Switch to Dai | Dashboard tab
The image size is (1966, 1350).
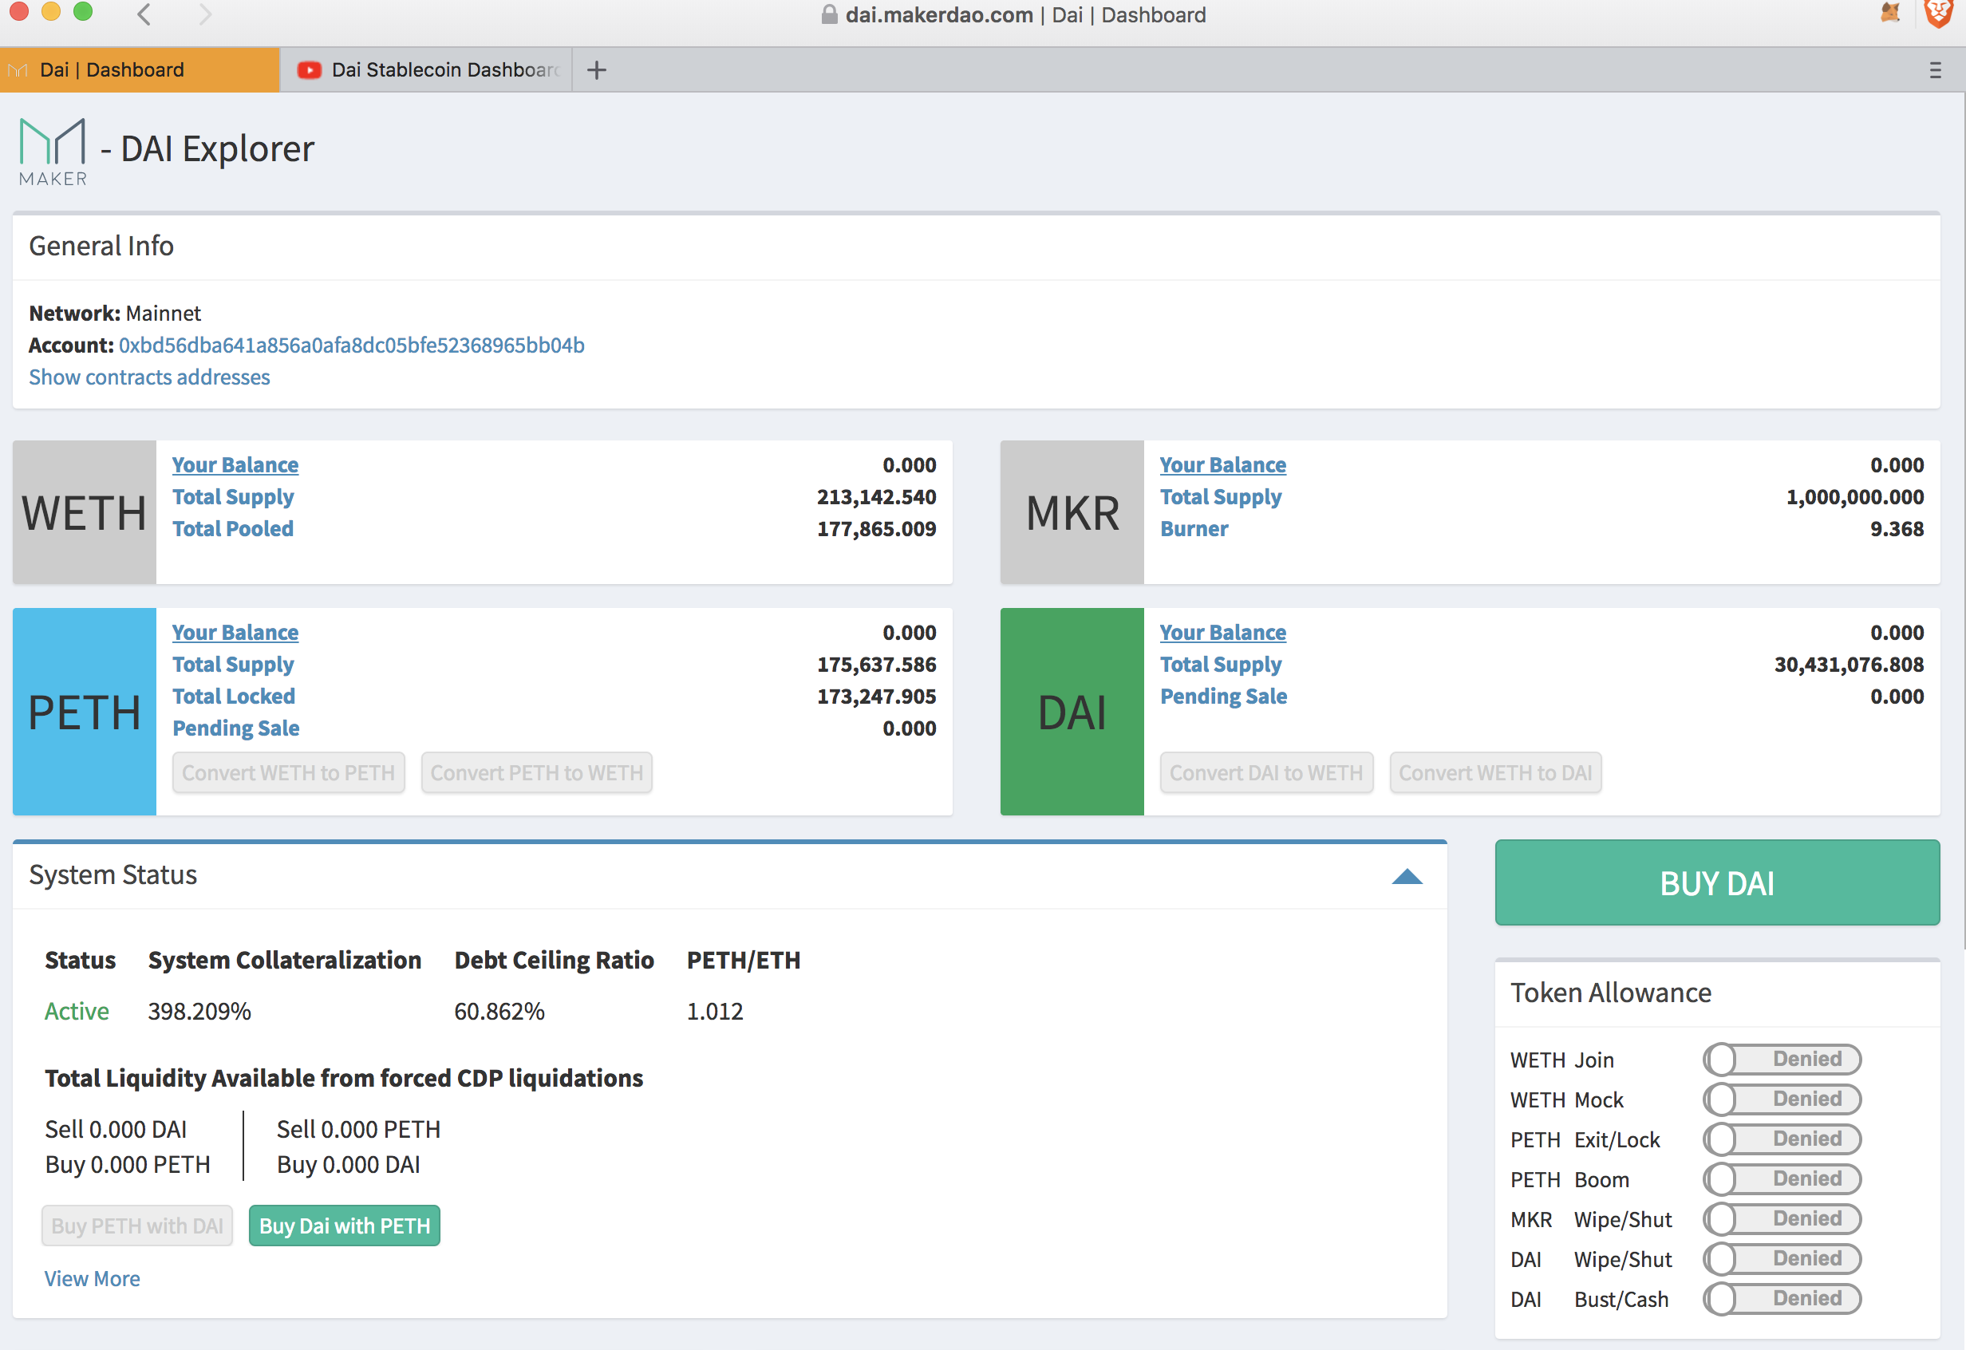(140, 70)
